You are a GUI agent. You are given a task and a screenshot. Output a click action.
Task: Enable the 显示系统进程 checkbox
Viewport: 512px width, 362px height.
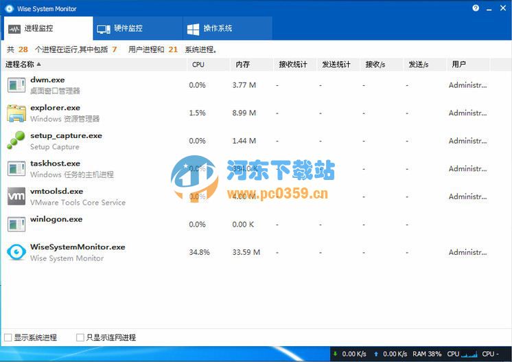[x=8, y=337]
